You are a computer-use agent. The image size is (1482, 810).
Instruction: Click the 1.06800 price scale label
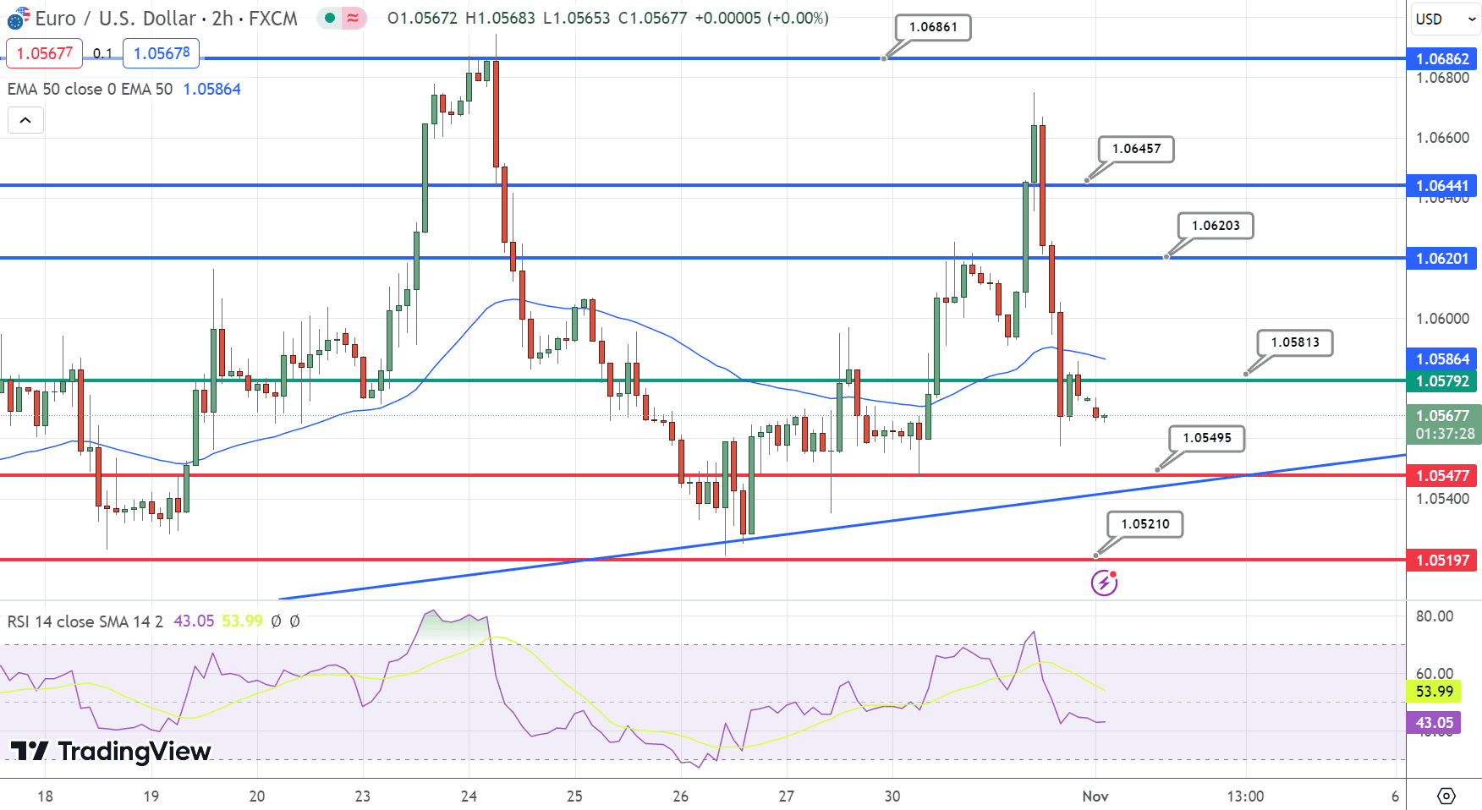(x=1442, y=78)
